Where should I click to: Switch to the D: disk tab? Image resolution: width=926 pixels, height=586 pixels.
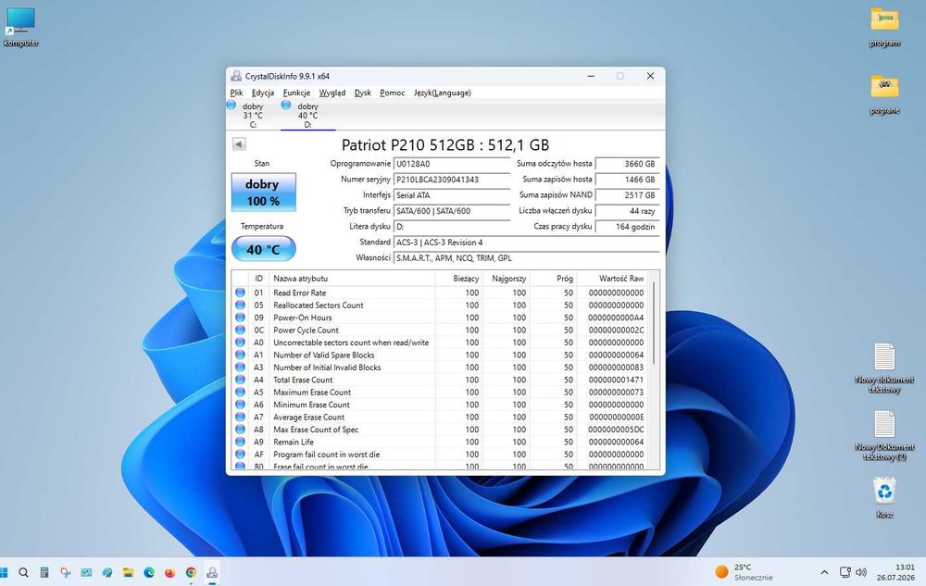click(x=307, y=115)
